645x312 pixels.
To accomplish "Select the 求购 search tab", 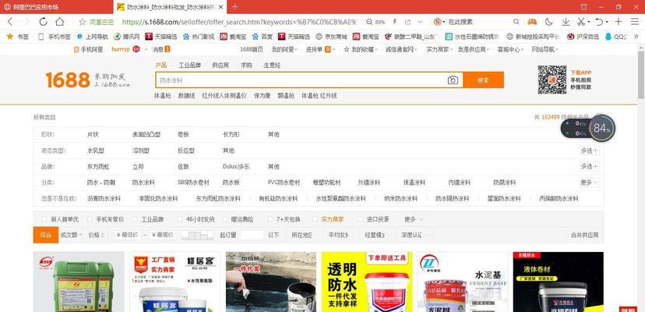I will click(246, 65).
